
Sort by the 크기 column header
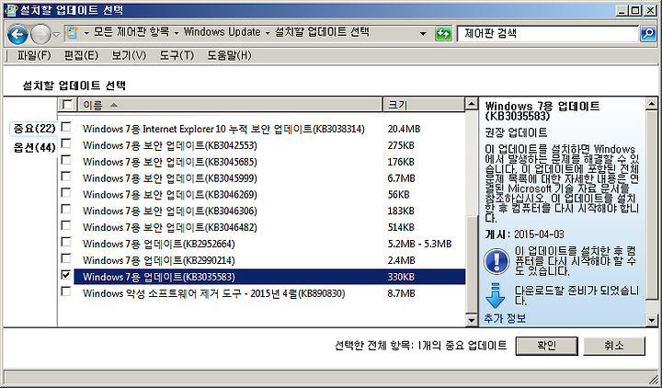pos(424,105)
